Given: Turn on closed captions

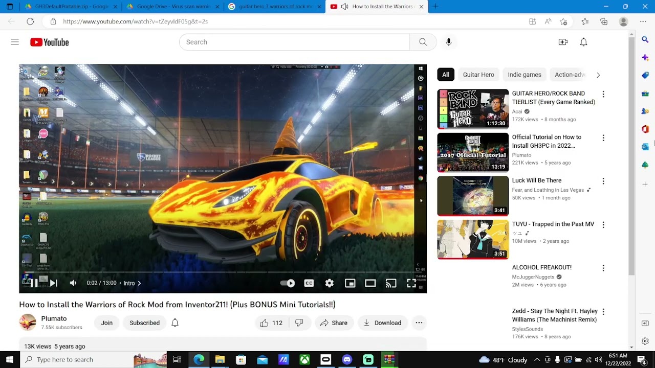Looking at the screenshot, I should coord(309,283).
